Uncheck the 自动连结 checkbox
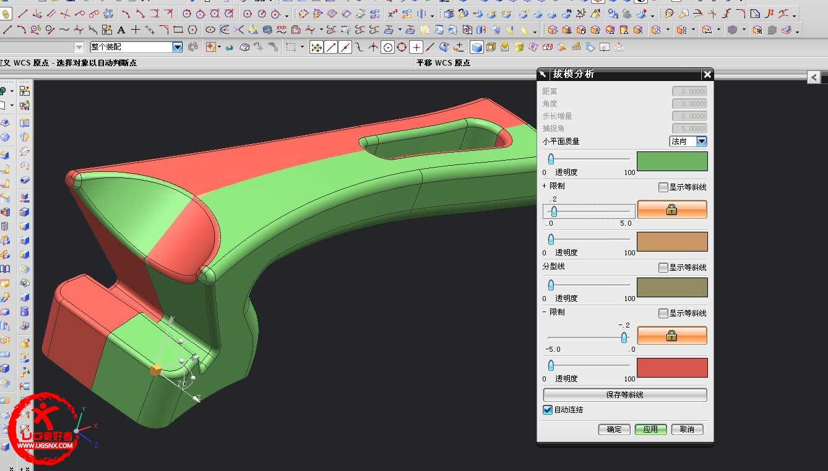Screen dimensions: 828x471 pyautogui.click(x=548, y=410)
